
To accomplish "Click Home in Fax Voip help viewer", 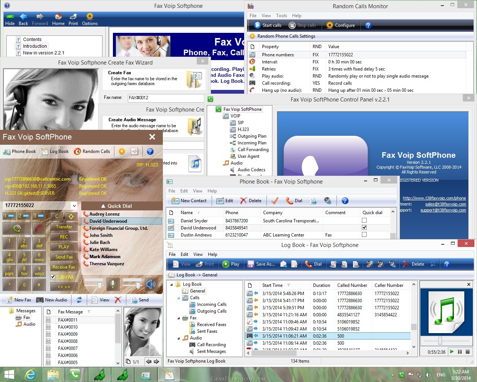I will [x=58, y=19].
